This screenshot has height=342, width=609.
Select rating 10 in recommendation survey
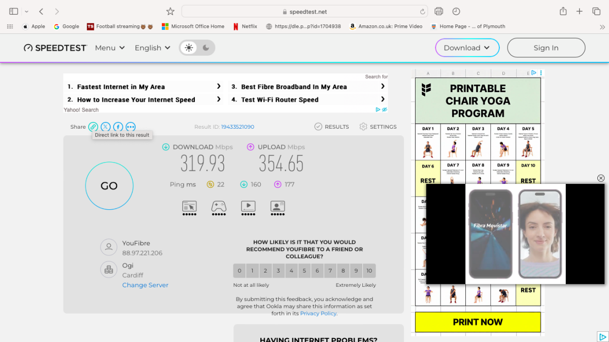(x=369, y=271)
